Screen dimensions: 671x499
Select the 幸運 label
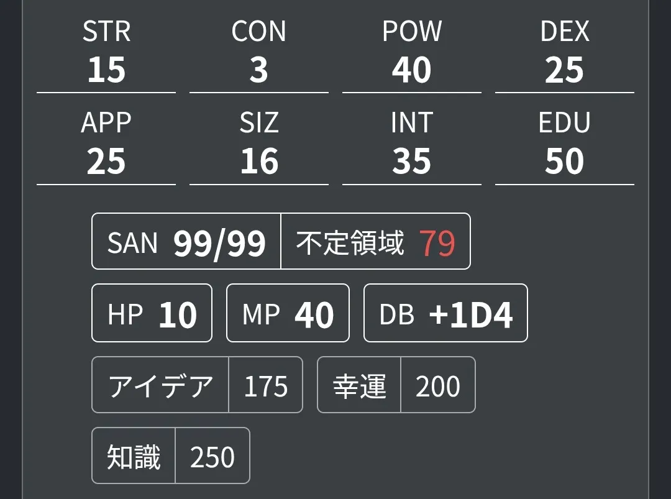pyautogui.click(x=359, y=386)
